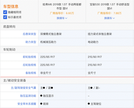The height and width of the screenshot is (108, 134).
Task: Click the 助力类型 parameter link
Action: click(x=31, y=42)
